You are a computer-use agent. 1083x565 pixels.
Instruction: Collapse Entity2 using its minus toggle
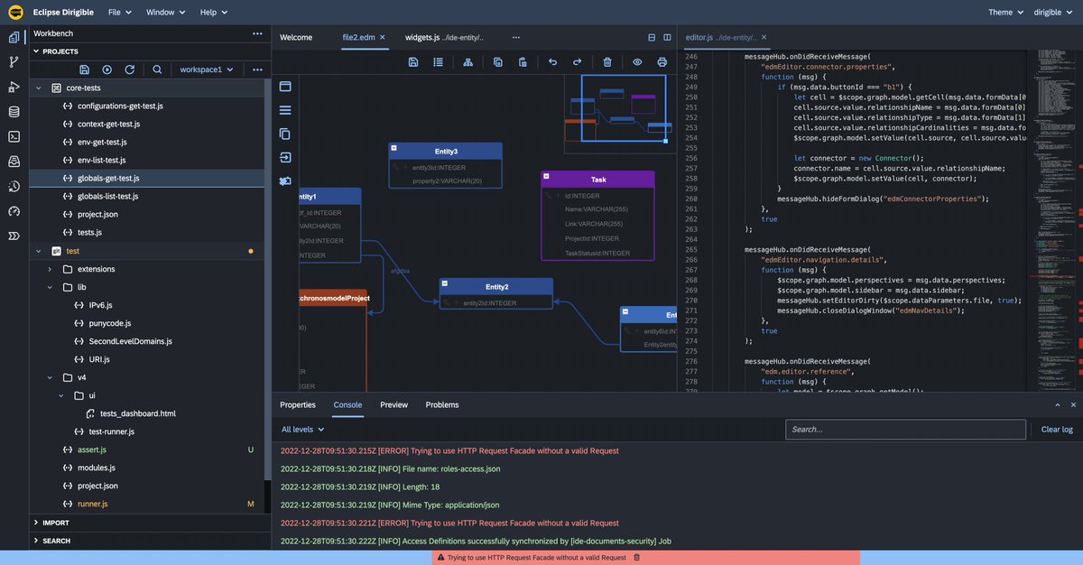tap(445, 282)
